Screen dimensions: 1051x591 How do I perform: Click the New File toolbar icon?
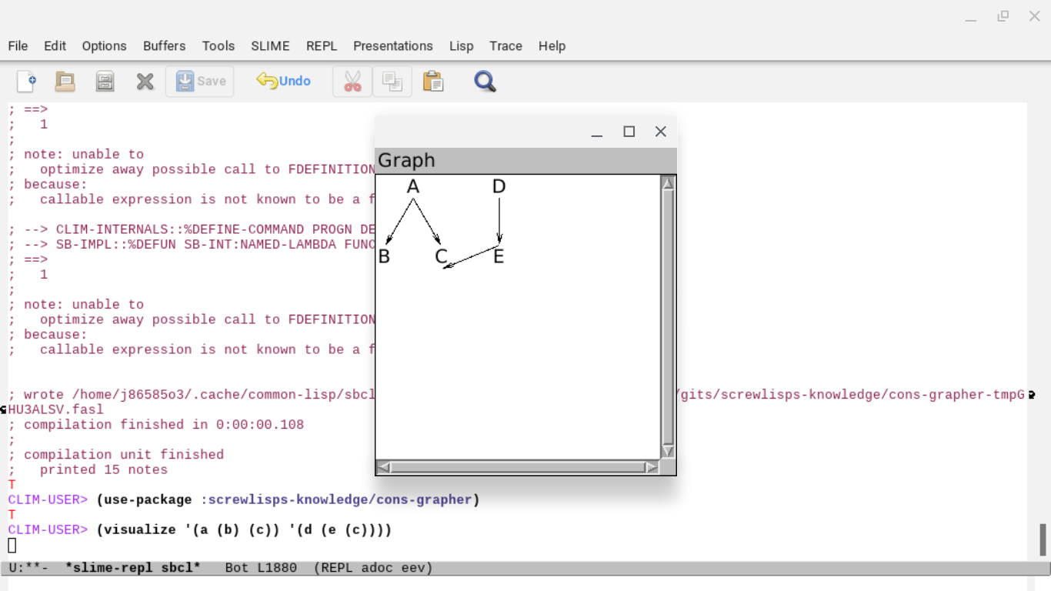[26, 82]
